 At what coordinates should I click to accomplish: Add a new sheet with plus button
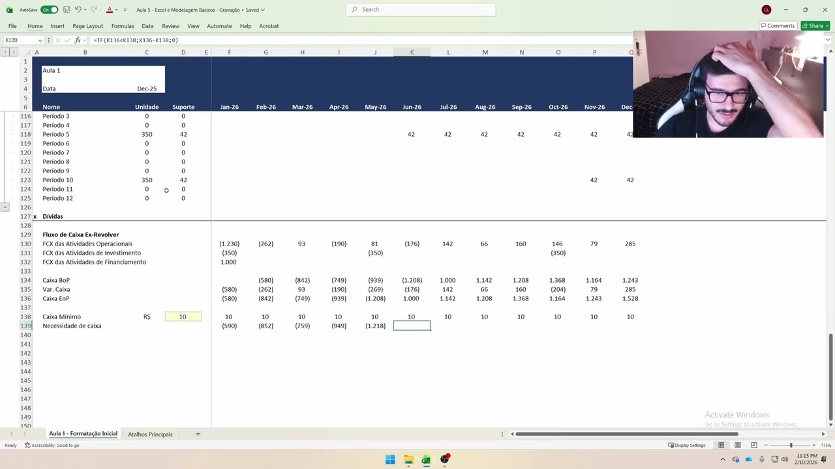click(x=198, y=434)
